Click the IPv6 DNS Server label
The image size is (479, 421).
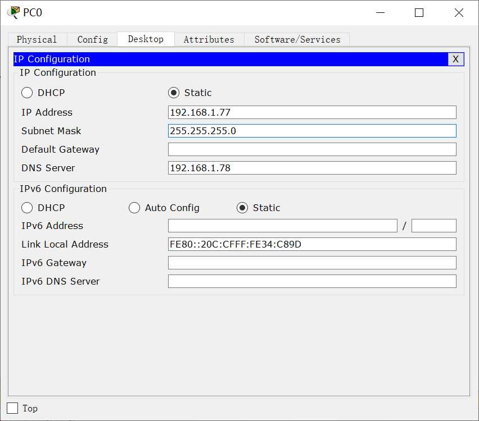click(61, 281)
